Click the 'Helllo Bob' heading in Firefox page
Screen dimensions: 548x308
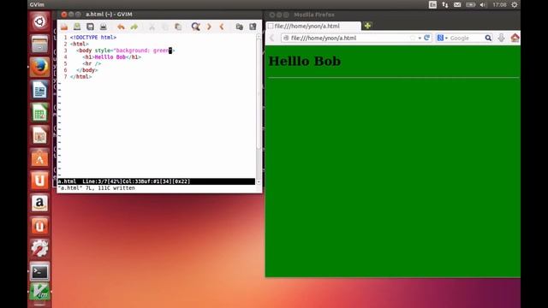305,61
